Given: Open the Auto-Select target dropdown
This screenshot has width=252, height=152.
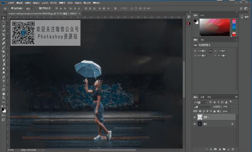Looking at the screenshot, I should (29, 8).
